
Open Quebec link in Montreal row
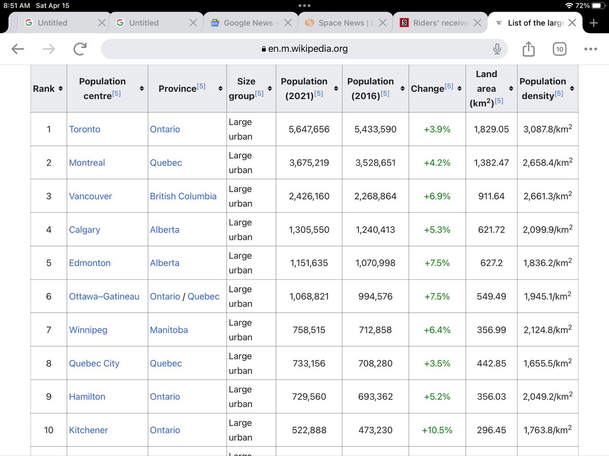point(166,163)
